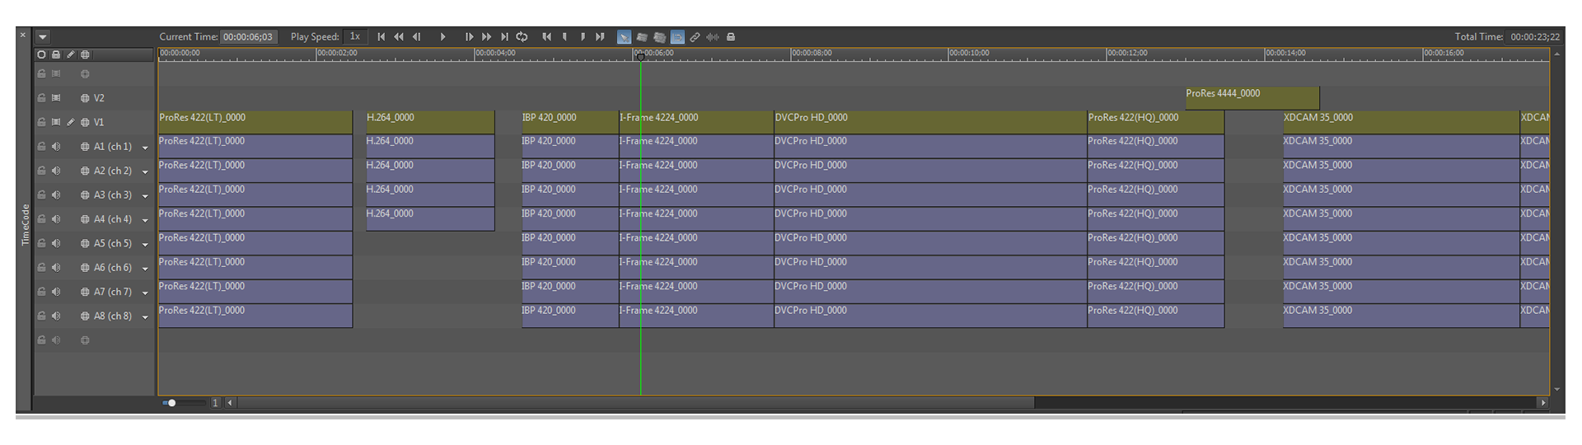This screenshot has width=1582, height=445.
Task: Lock the A3 (ch 3) audio track
Action: (x=41, y=194)
